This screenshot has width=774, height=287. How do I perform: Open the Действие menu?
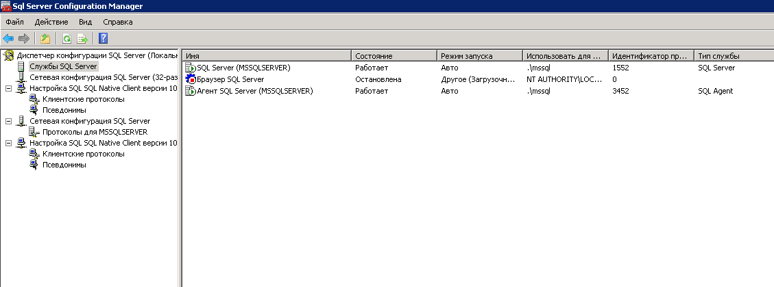pyautogui.click(x=51, y=22)
